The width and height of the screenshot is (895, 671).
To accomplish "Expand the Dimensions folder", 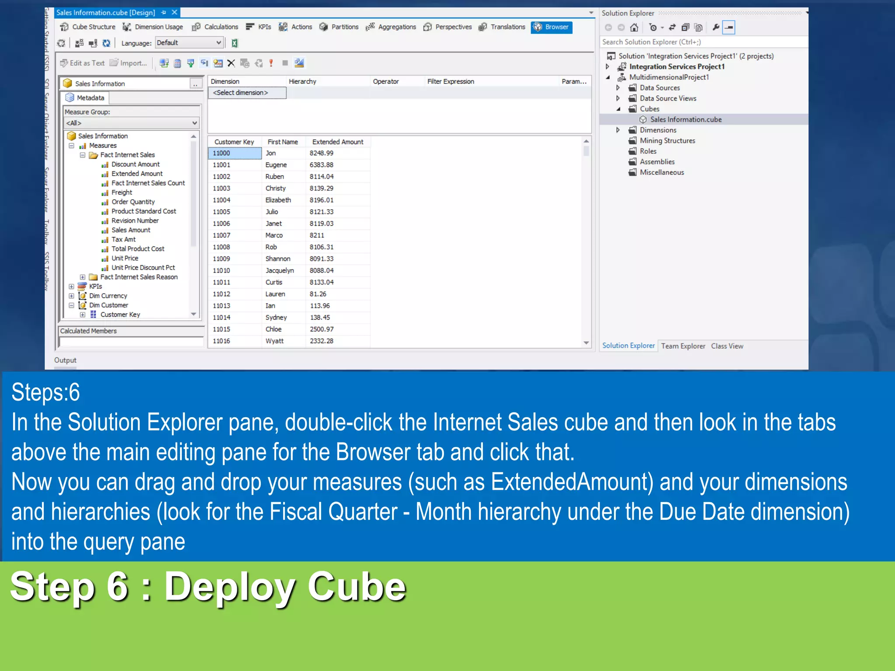I will click(x=618, y=130).
